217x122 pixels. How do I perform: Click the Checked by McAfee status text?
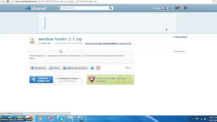click(x=111, y=80)
